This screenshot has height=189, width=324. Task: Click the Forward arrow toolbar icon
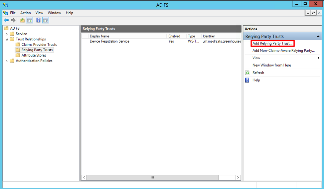(x=13, y=20)
